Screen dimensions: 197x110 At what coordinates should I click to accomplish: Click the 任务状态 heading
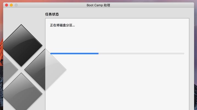tap(52, 14)
